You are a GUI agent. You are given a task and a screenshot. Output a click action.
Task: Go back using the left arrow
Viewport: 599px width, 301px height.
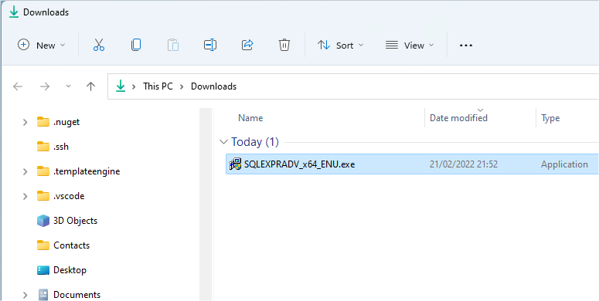point(18,86)
